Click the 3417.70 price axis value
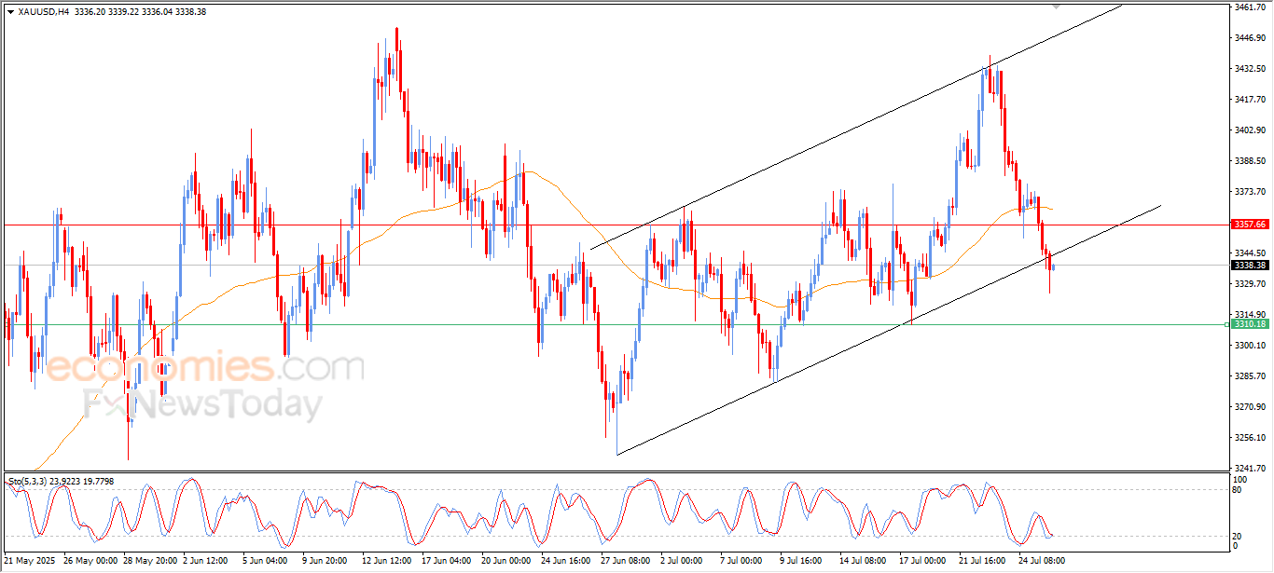The height and width of the screenshot is (573, 1274). pyautogui.click(x=1249, y=100)
